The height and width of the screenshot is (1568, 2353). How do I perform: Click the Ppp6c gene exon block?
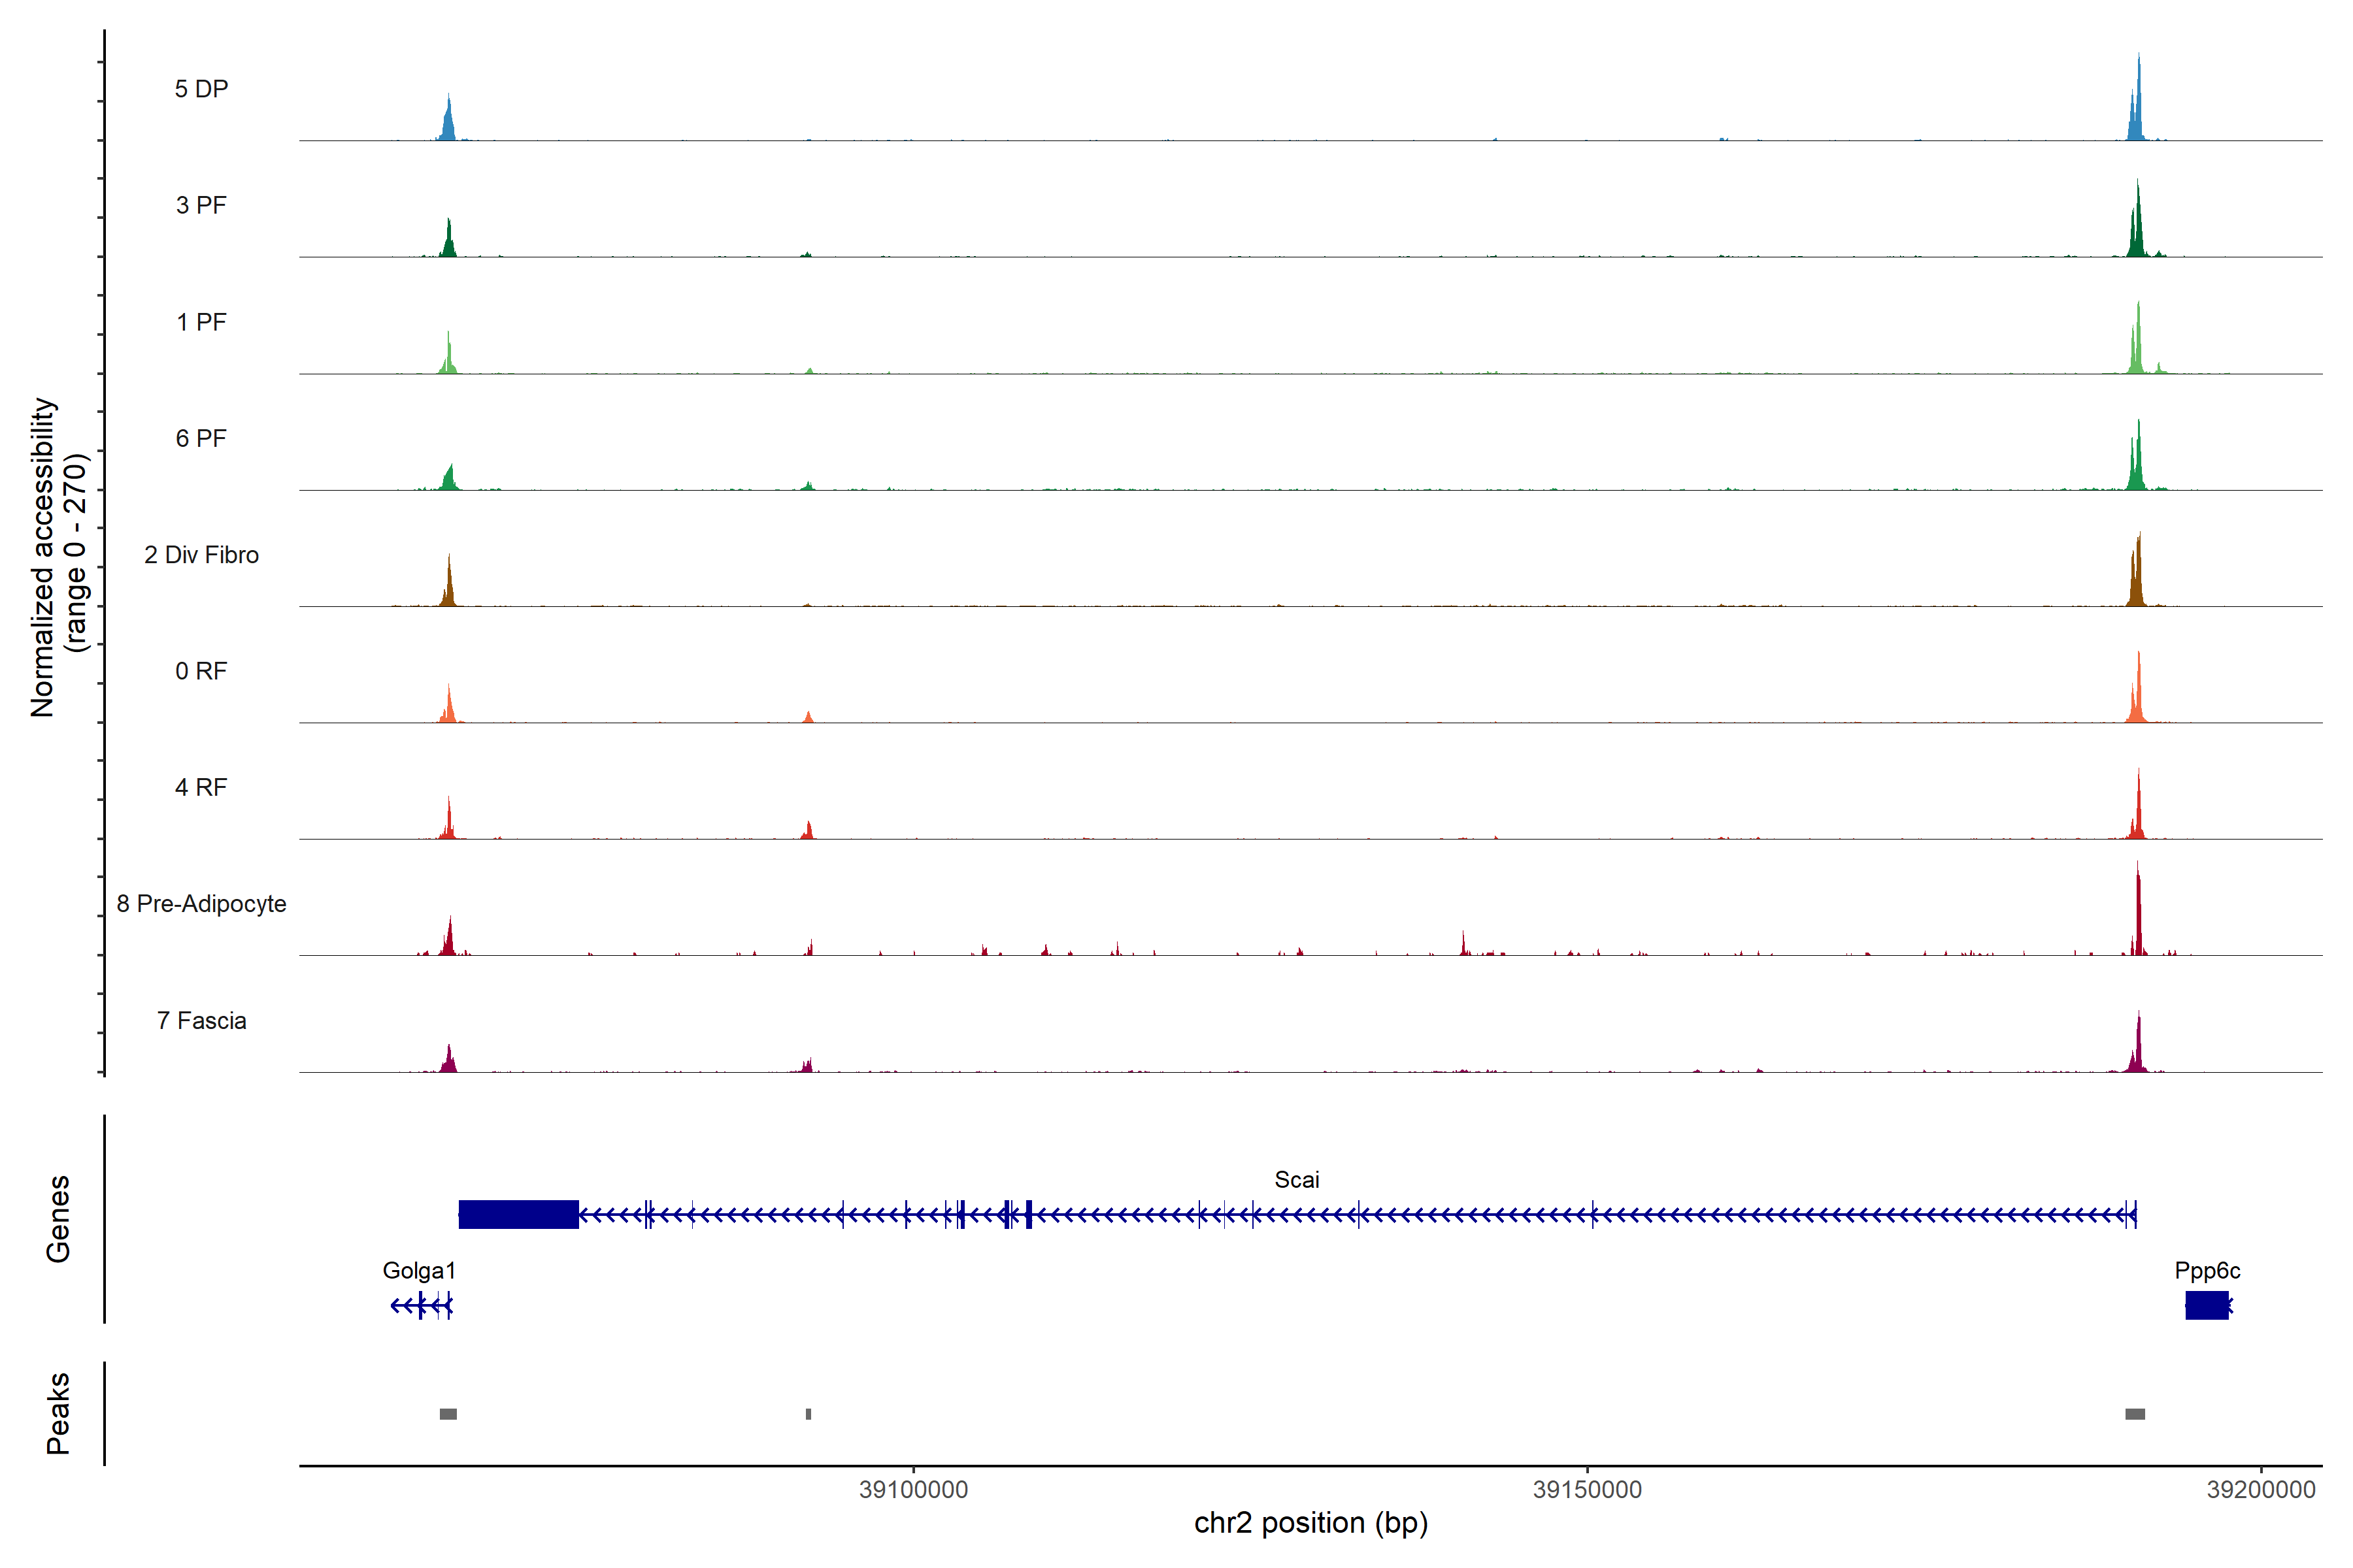2206,1305
